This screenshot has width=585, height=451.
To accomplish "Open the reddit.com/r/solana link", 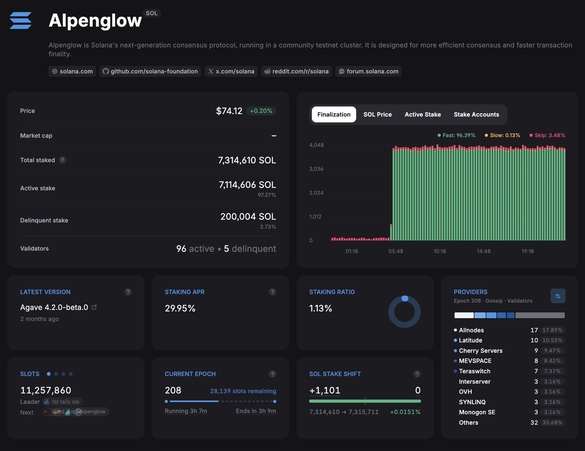I will (297, 71).
